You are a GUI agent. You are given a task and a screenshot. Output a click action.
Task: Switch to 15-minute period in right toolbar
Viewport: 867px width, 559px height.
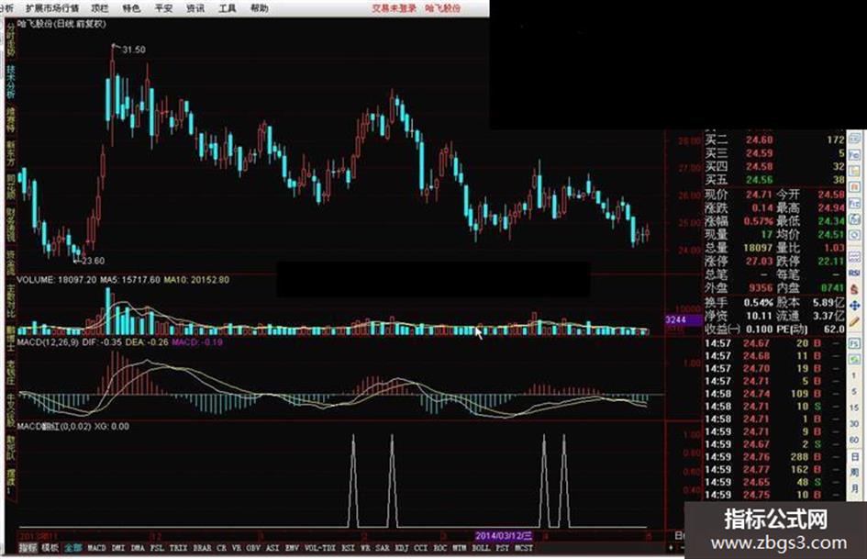[x=855, y=408]
